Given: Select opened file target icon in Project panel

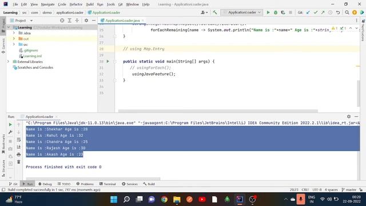Looking at the screenshot, I should [x=62, y=21].
